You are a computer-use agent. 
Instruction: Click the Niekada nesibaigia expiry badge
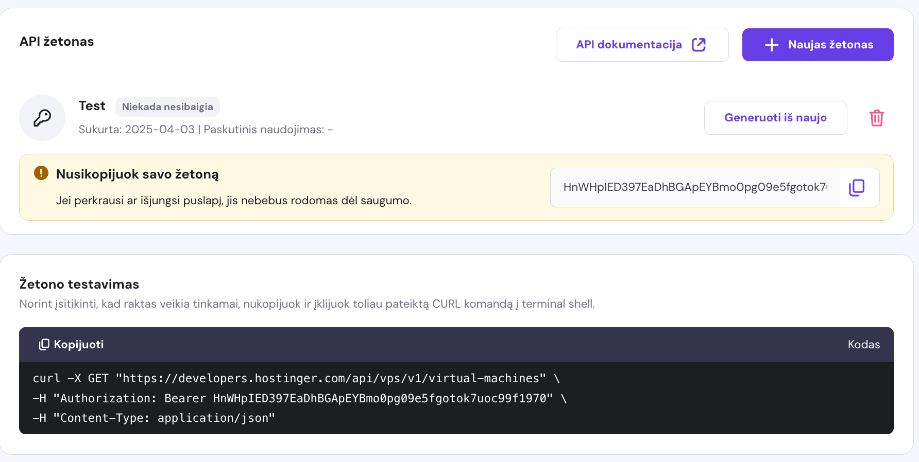(x=167, y=107)
